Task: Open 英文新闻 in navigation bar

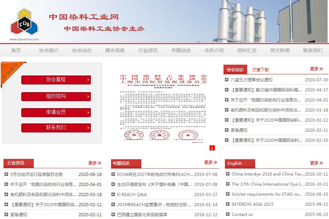Action: click(x=280, y=50)
